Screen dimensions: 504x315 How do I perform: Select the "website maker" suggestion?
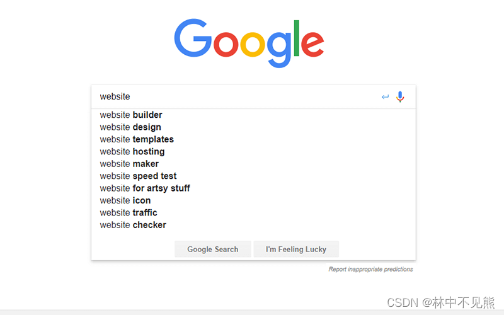click(129, 164)
